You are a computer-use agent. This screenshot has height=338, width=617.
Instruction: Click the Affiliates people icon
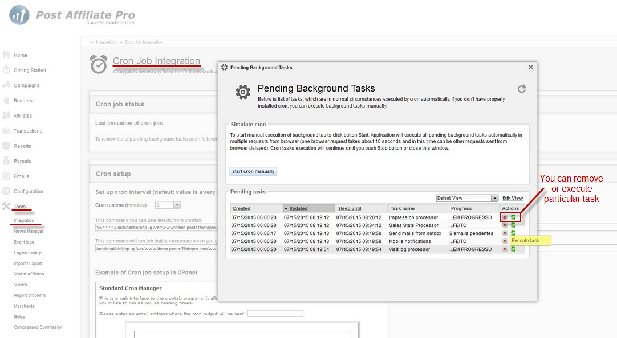(6, 116)
